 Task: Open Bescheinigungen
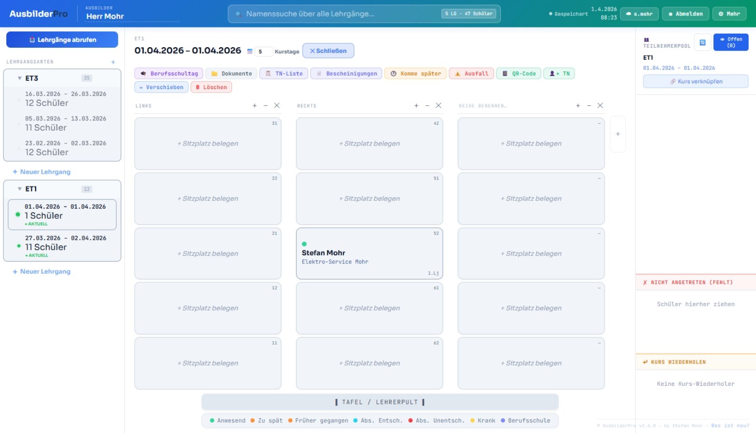coord(346,74)
